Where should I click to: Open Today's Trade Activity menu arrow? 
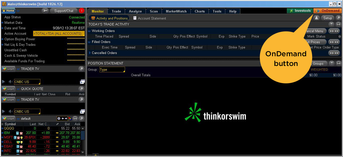tap(332, 24)
